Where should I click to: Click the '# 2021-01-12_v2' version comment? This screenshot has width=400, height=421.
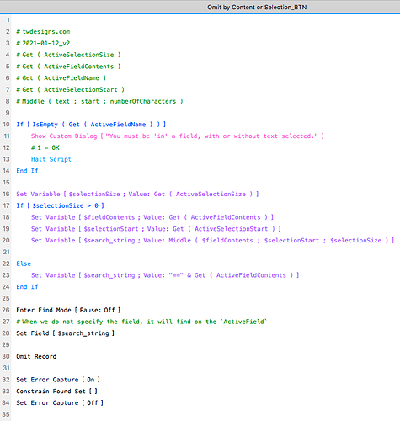(43, 43)
